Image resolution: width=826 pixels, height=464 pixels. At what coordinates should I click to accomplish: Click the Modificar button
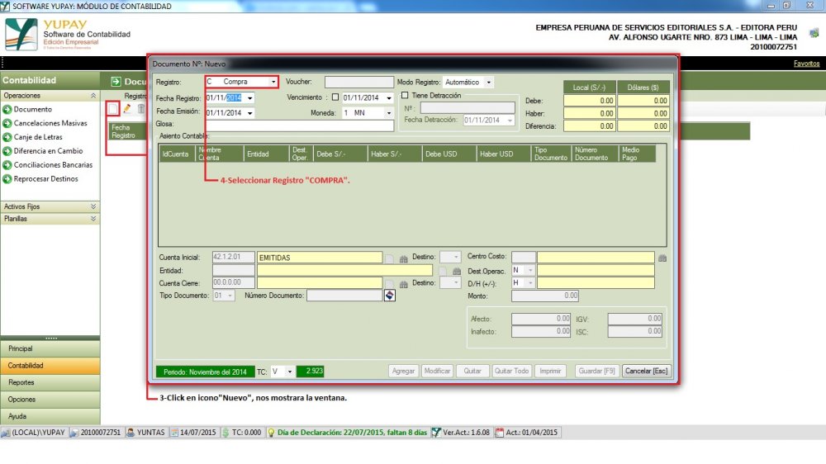(437, 371)
